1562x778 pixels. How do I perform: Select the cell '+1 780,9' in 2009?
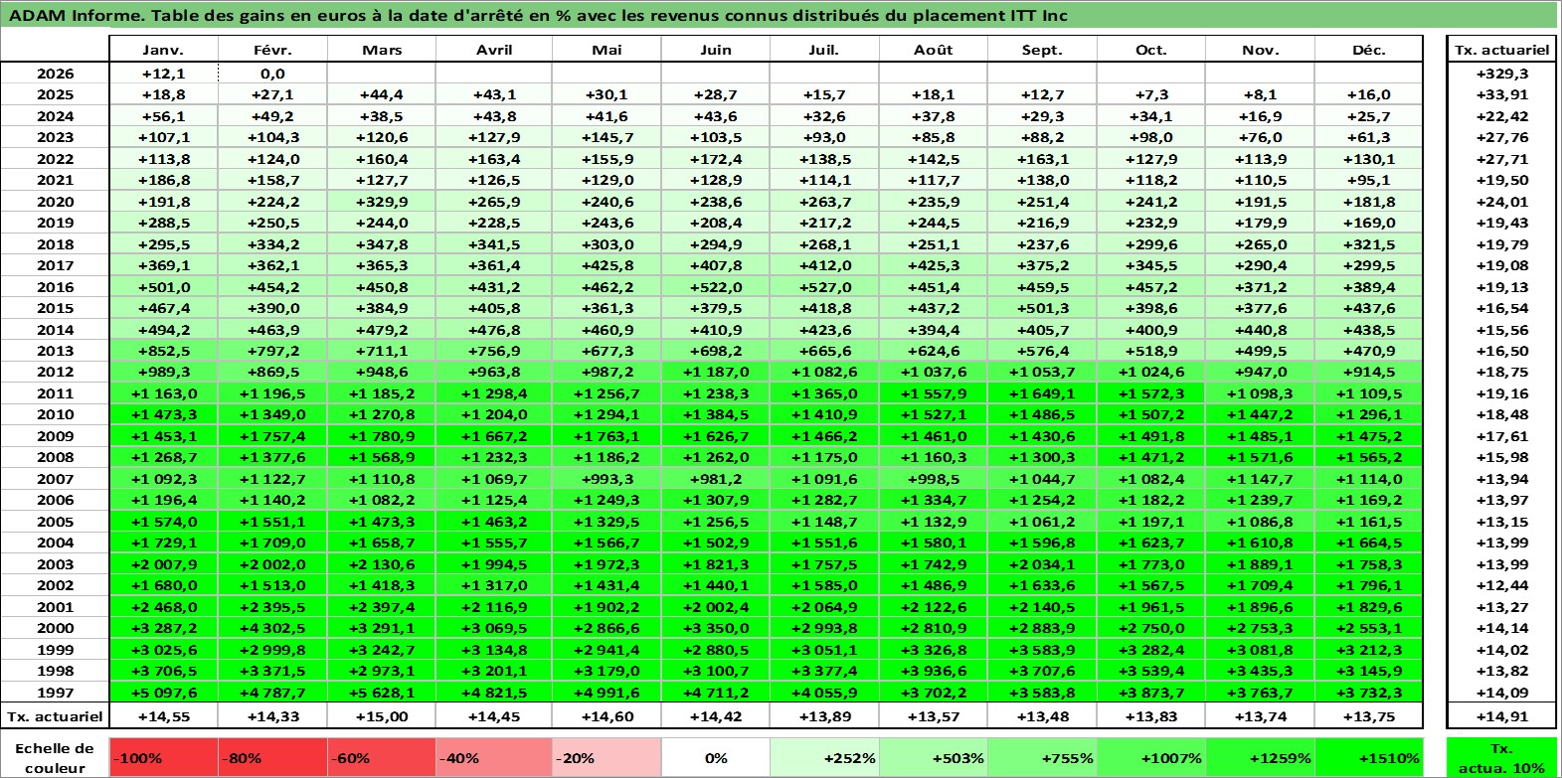click(382, 436)
